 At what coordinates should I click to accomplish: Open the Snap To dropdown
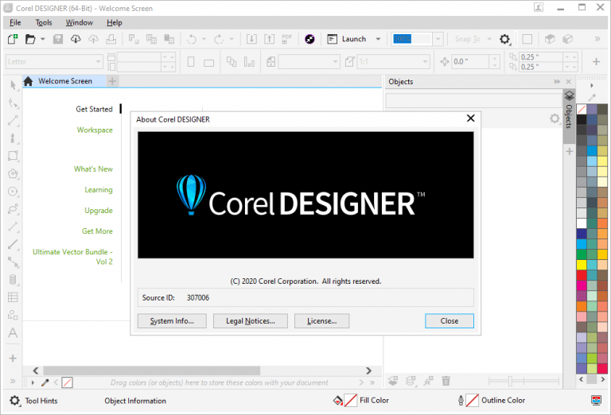[x=489, y=39]
